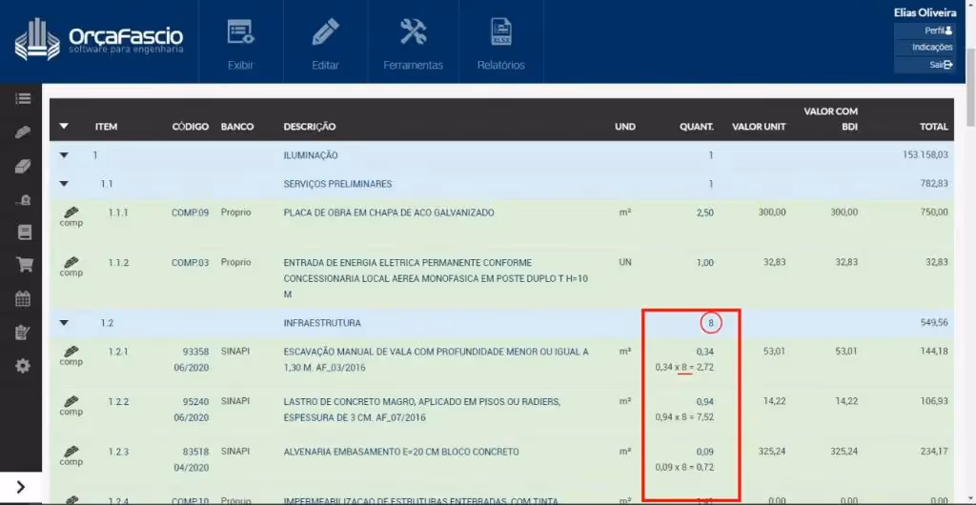Image resolution: width=976 pixels, height=505 pixels.
Task: Open the Indicações link
Action: point(925,48)
